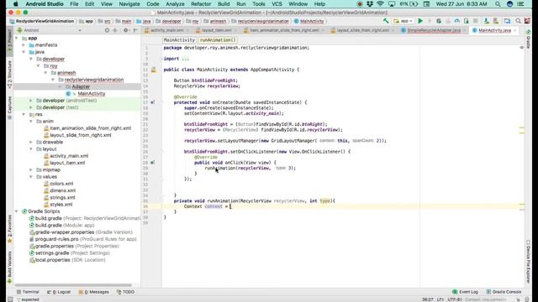This screenshot has height=302, width=538.
Task: Select the Adapter package in tree
Action: click(x=81, y=86)
